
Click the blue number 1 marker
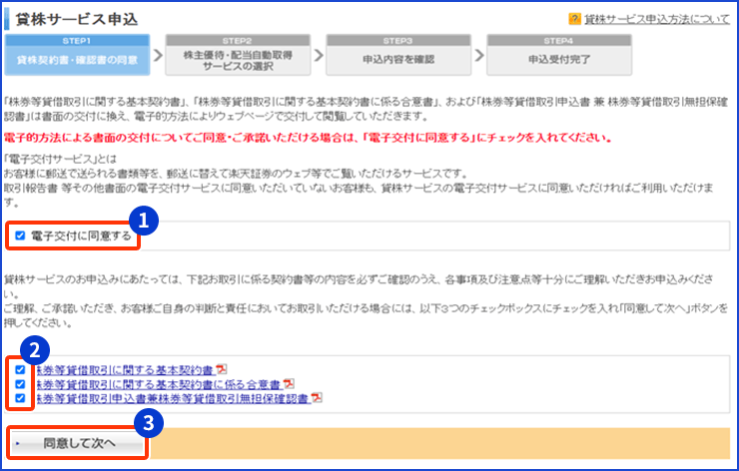click(x=144, y=217)
